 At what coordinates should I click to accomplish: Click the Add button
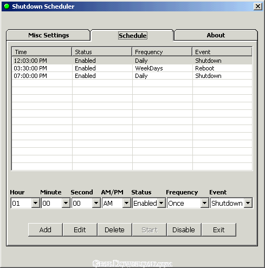(46, 230)
